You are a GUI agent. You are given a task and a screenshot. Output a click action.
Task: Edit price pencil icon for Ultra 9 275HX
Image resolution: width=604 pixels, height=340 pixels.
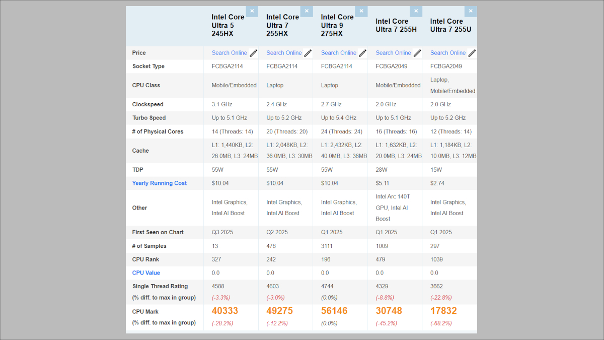point(363,53)
